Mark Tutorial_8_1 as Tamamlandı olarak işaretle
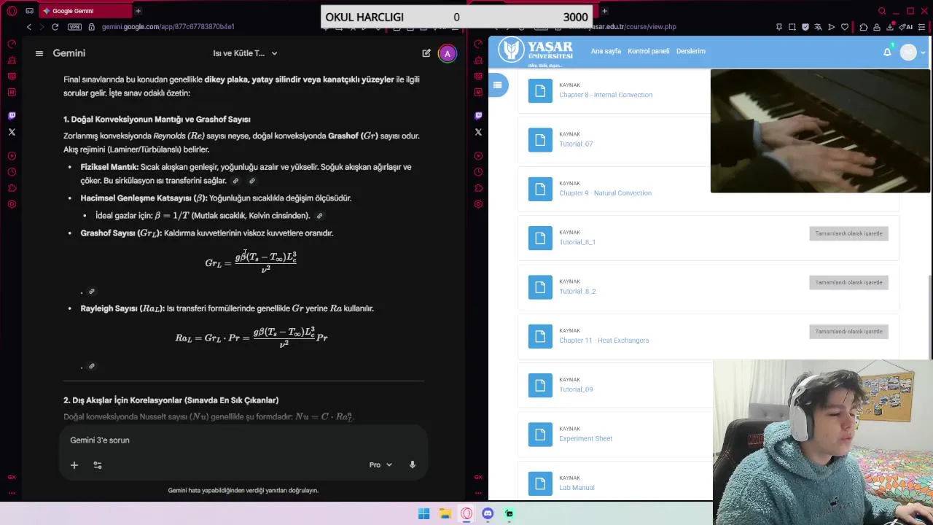The width and height of the screenshot is (933, 525). coord(848,233)
